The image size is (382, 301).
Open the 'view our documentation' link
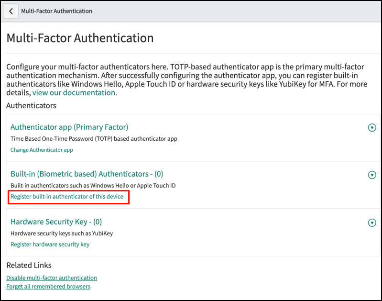click(75, 93)
